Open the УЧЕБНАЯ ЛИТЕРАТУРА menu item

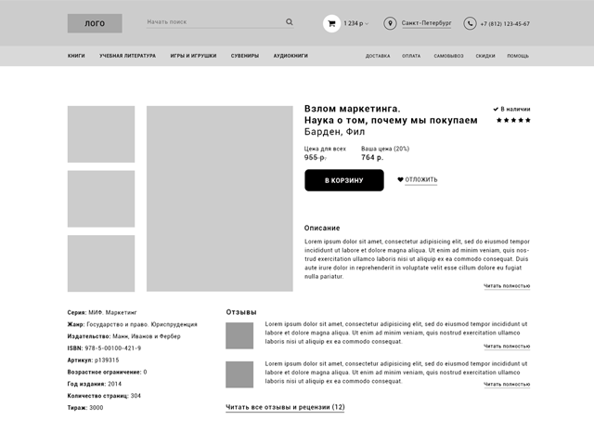click(x=128, y=56)
